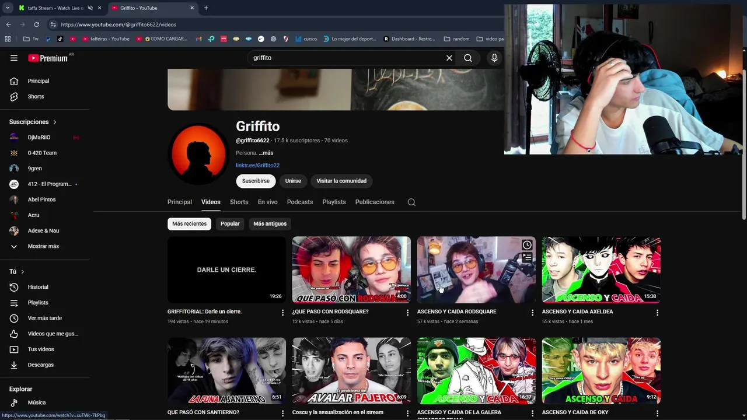Switch to the Shorts channel tab
Screen dimensions: 747x420
(239, 202)
